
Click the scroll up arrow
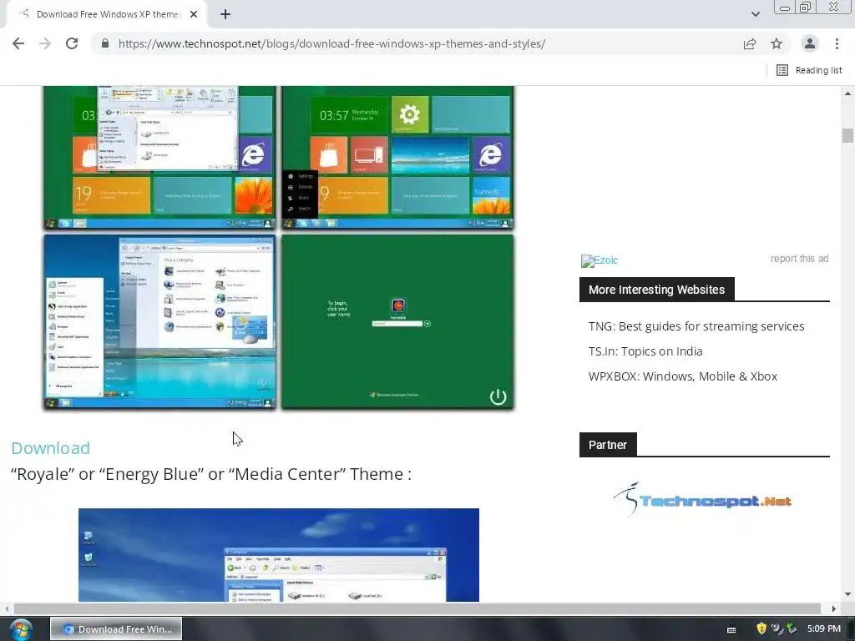(847, 93)
